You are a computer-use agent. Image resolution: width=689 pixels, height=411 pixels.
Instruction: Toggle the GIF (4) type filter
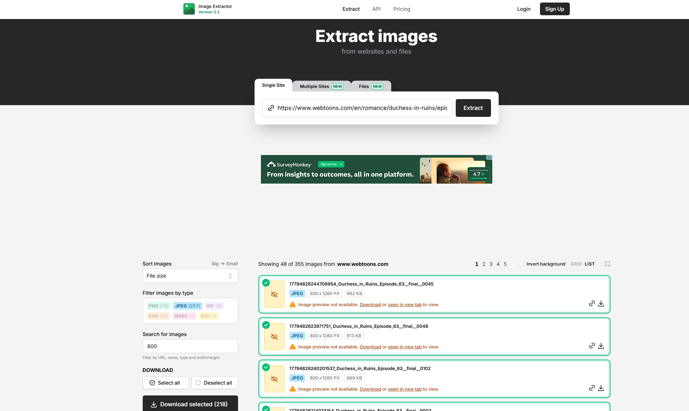tap(214, 306)
